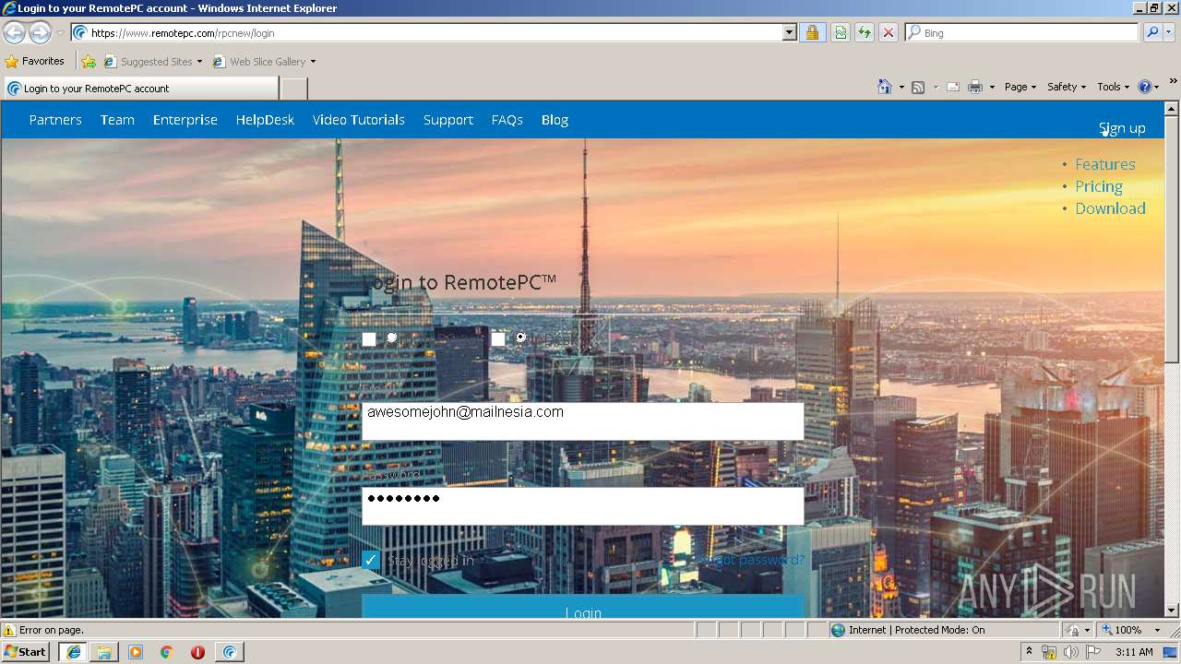
Task: Open the FAQs link
Action: point(507,120)
